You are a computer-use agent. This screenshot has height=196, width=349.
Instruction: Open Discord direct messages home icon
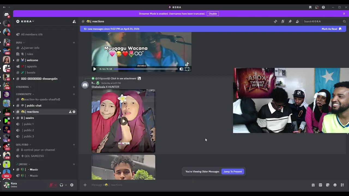tap(7, 15)
